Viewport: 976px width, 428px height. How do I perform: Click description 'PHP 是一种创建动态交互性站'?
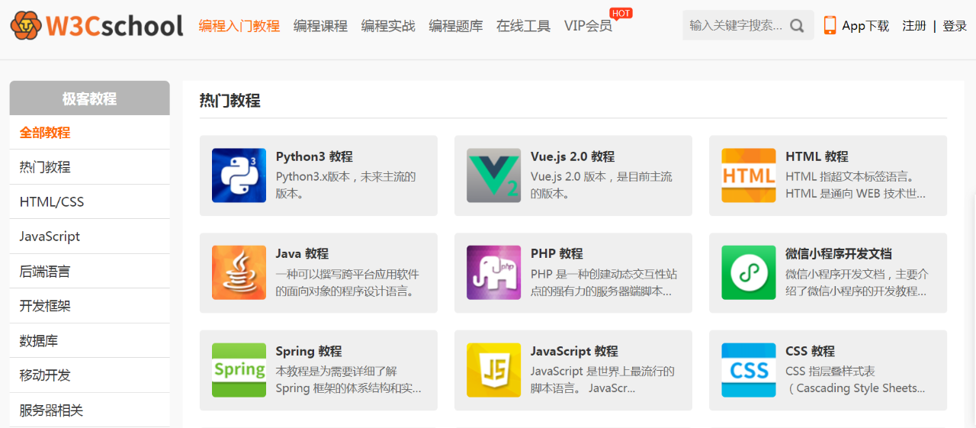604,274
